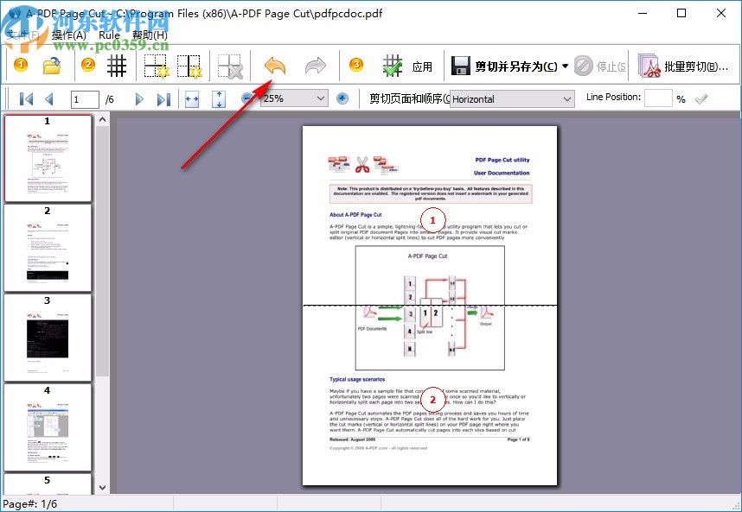
Task: Add a vertical split line
Action: 191,65
